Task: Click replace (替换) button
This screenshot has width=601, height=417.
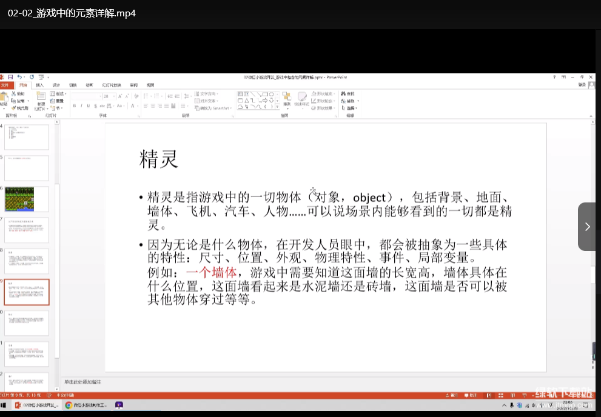Action: [350, 101]
